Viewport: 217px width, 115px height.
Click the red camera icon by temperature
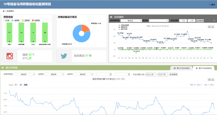click(x=10, y=56)
